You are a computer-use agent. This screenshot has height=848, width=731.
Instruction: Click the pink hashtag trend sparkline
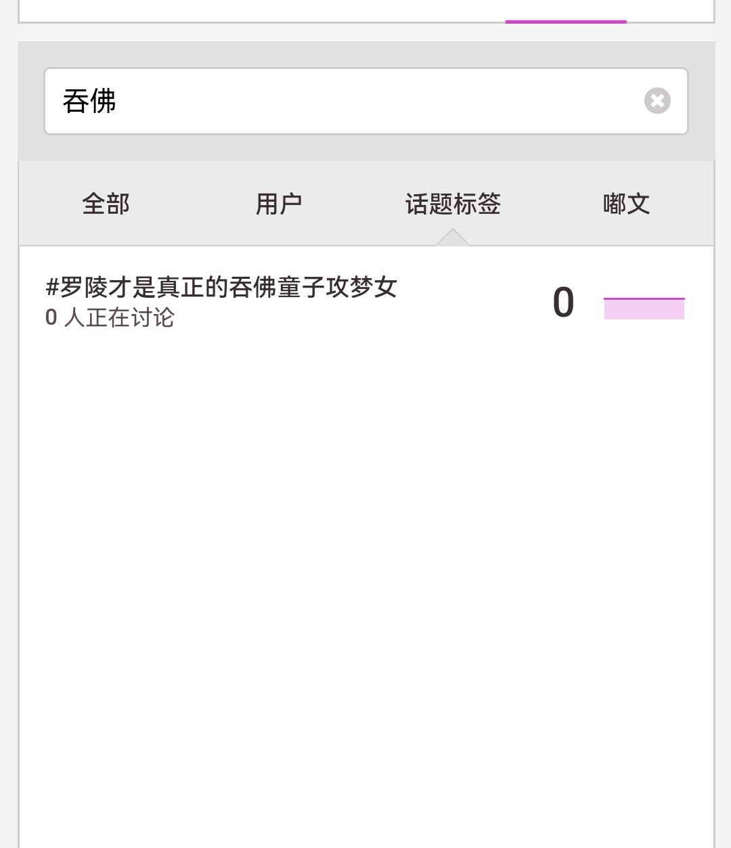coord(644,308)
